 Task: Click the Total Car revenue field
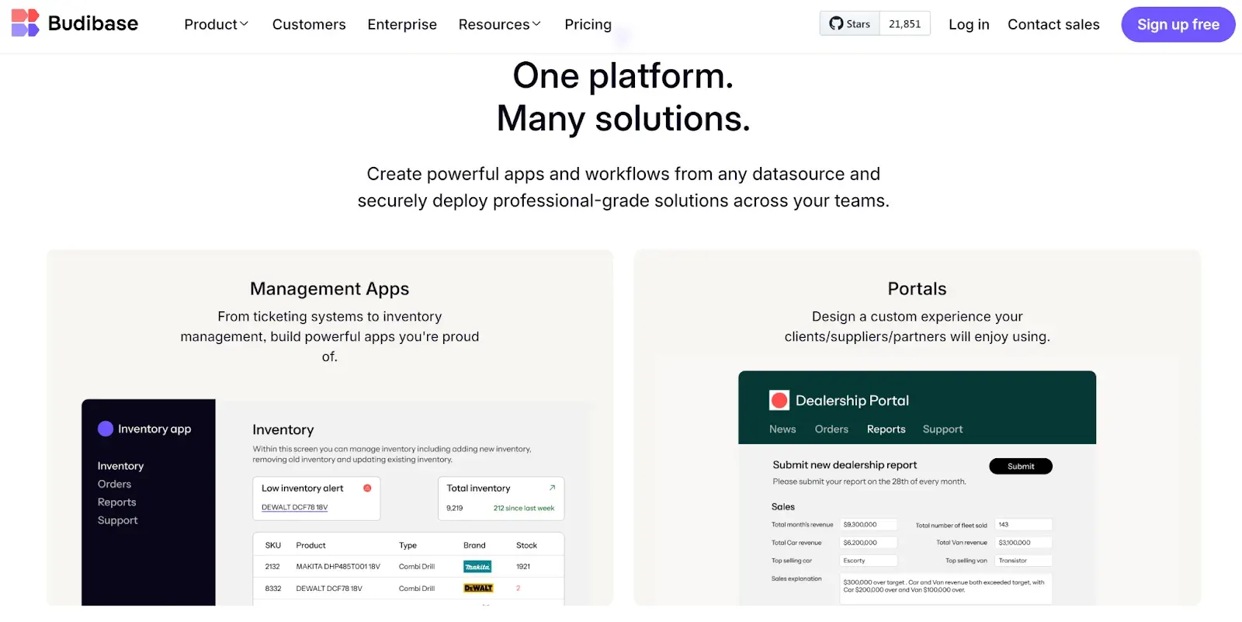pyautogui.click(x=869, y=543)
